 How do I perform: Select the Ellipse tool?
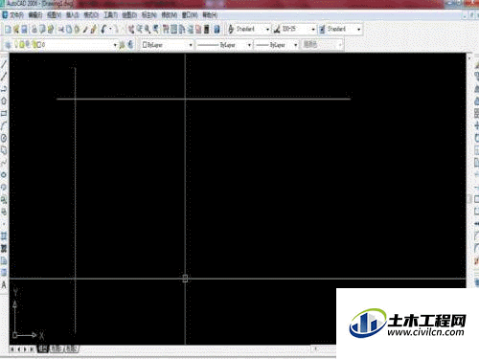tap(4, 175)
